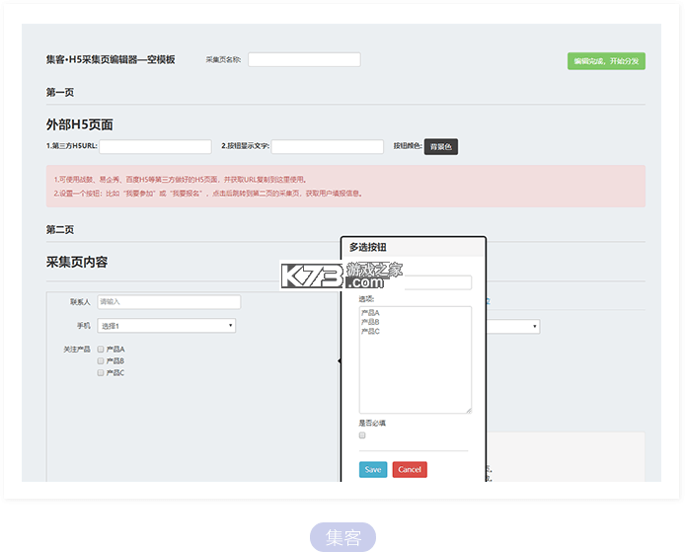The width and height of the screenshot is (685, 552).
Task: Check the 产品B checkbox
Action: (101, 361)
